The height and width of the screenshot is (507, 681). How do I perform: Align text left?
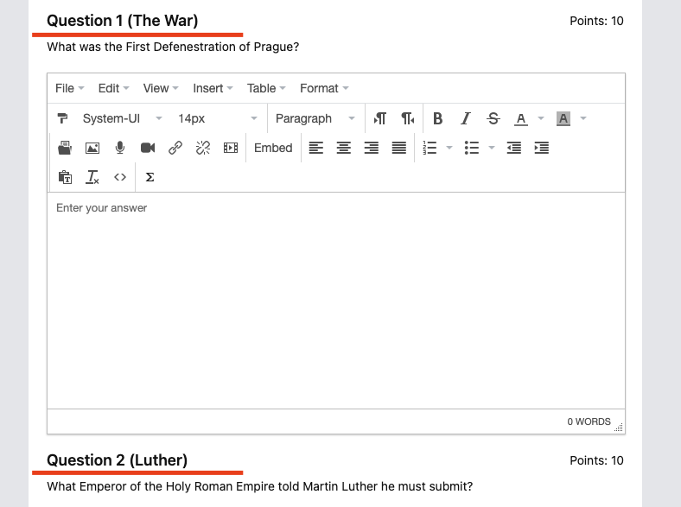pos(315,148)
